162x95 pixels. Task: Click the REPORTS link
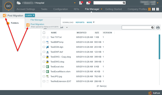click(80, 22)
